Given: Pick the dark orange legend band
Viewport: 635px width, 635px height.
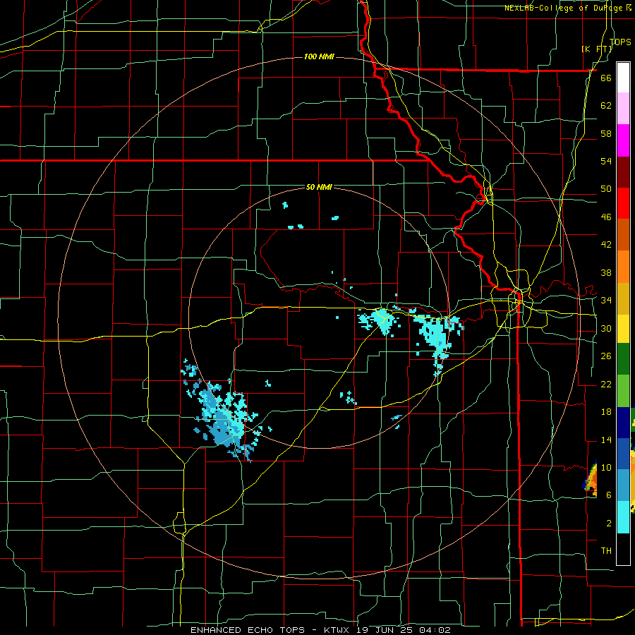Looking at the screenshot, I should coord(623,234).
